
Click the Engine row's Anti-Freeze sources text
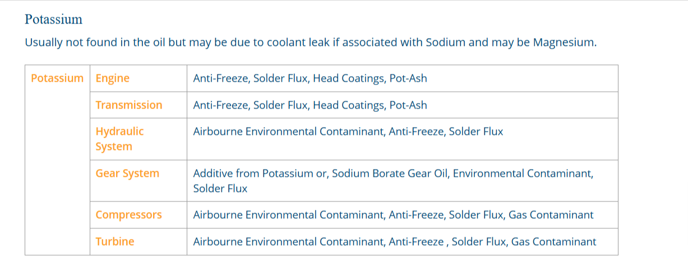coord(310,78)
